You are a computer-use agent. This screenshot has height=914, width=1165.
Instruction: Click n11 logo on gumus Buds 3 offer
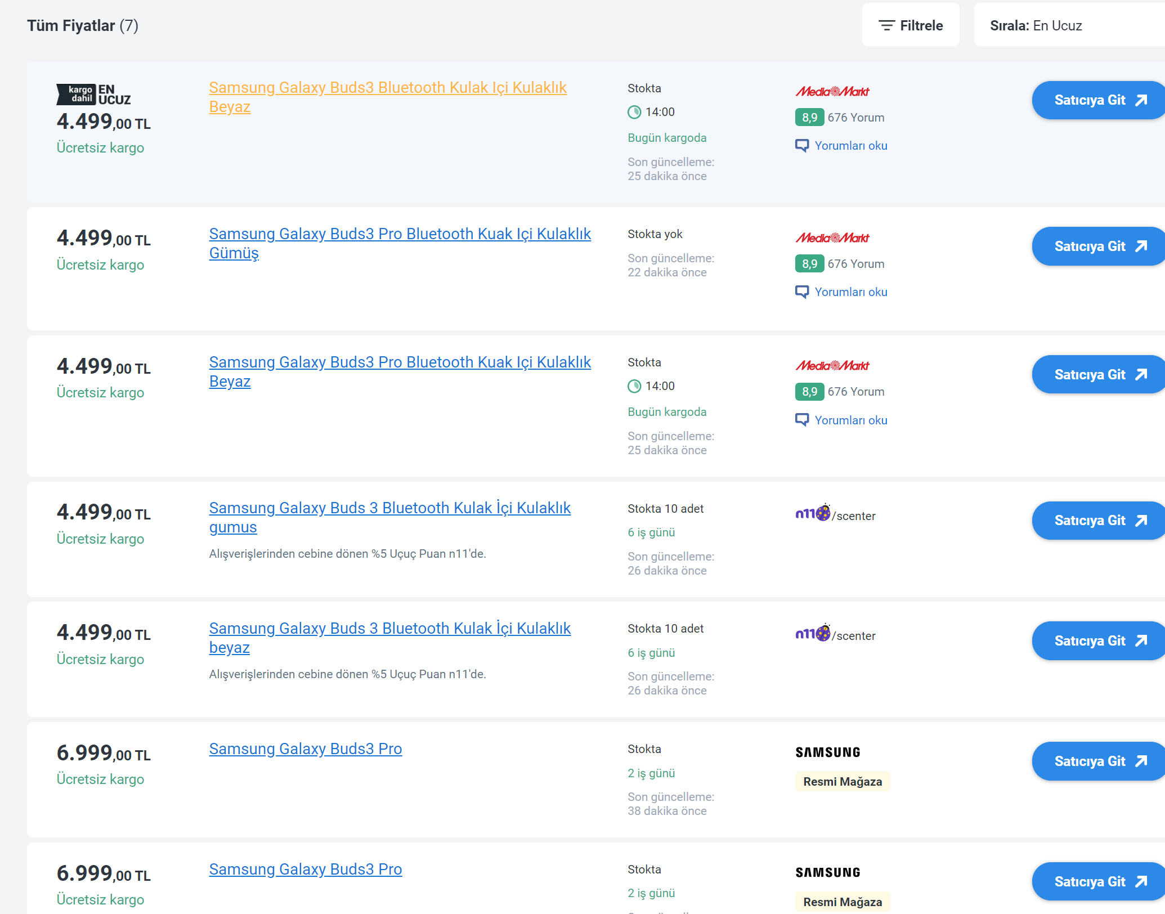[x=812, y=513]
